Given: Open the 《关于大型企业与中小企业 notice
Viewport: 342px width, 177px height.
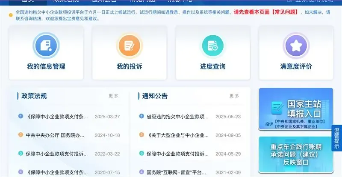Looking at the screenshot, I should (x=178, y=135).
